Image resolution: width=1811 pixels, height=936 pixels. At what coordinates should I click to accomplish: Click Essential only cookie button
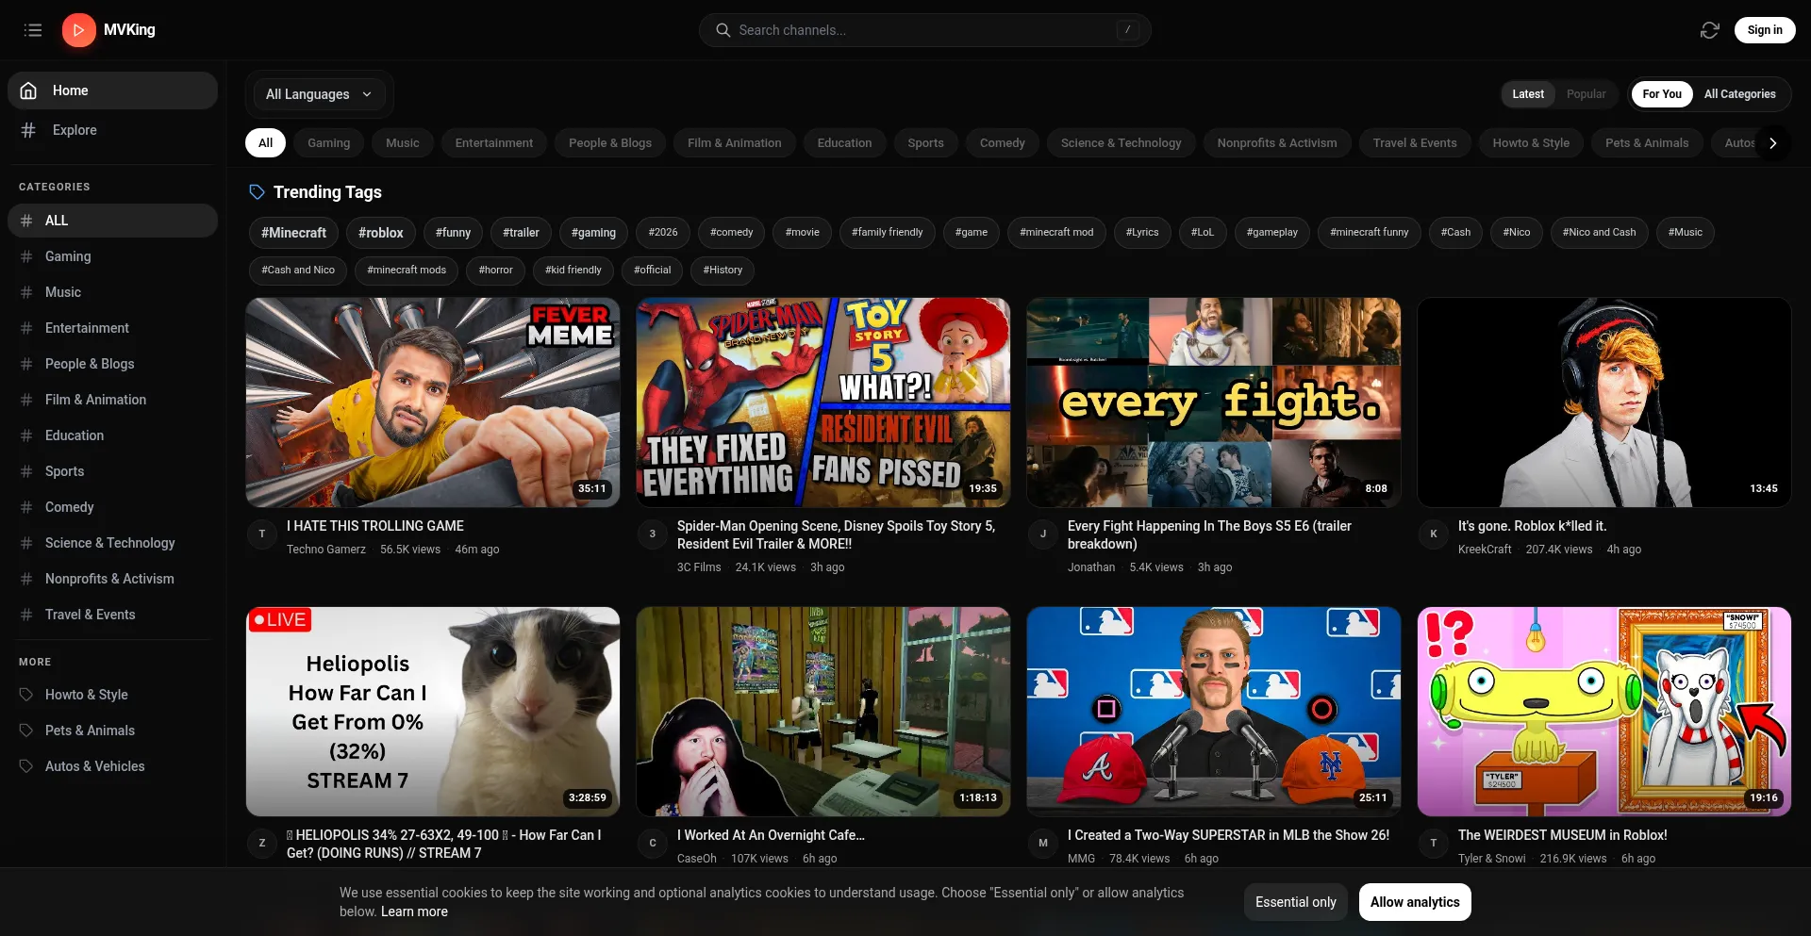tap(1296, 902)
